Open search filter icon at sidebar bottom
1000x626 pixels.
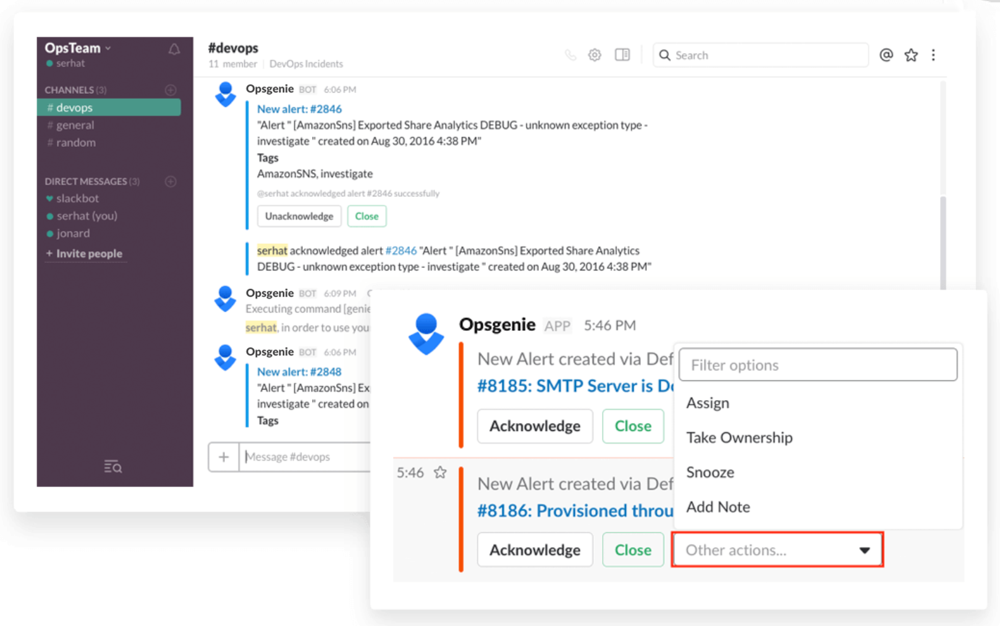click(112, 467)
